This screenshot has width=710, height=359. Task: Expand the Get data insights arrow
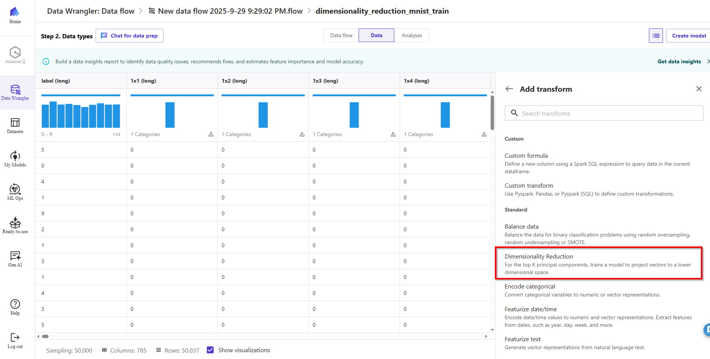point(708,61)
